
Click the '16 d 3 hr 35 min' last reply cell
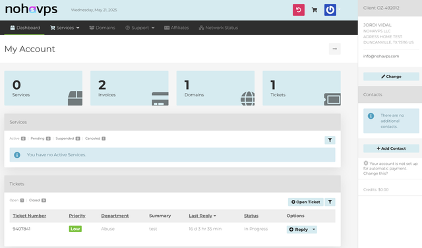point(205,229)
